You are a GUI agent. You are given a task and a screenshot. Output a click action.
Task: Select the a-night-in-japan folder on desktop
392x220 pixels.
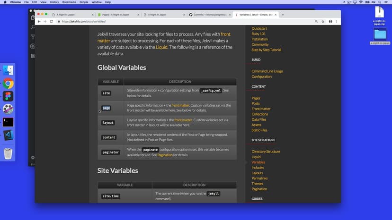tap(380, 35)
